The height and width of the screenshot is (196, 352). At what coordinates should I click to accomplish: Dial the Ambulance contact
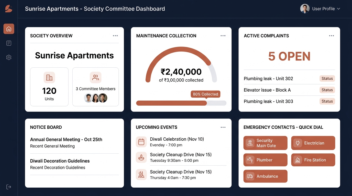266,176
